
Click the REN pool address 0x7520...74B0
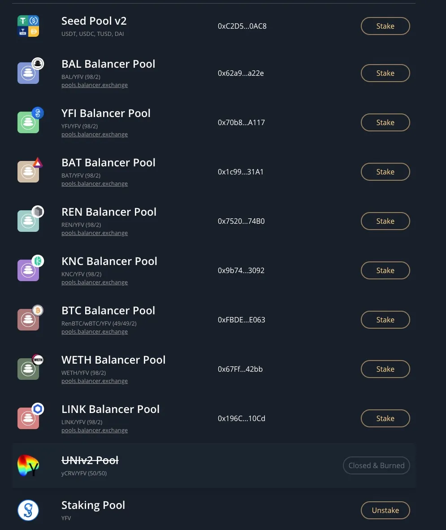point(241,221)
